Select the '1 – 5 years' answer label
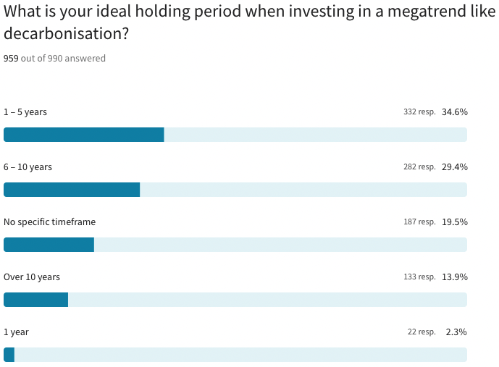Image resolution: width=499 pixels, height=367 pixels. pyautogui.click(x=25, y=112)
